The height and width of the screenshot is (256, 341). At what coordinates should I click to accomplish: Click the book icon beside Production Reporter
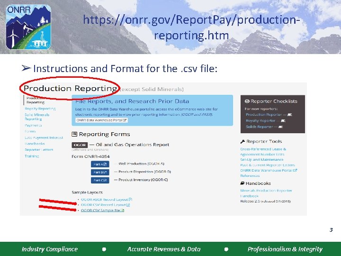[x=290, y=115]
